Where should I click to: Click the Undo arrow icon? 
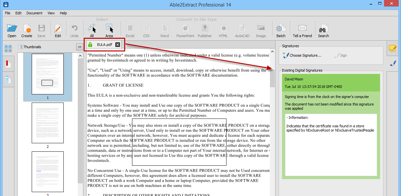tap(75, 28)
